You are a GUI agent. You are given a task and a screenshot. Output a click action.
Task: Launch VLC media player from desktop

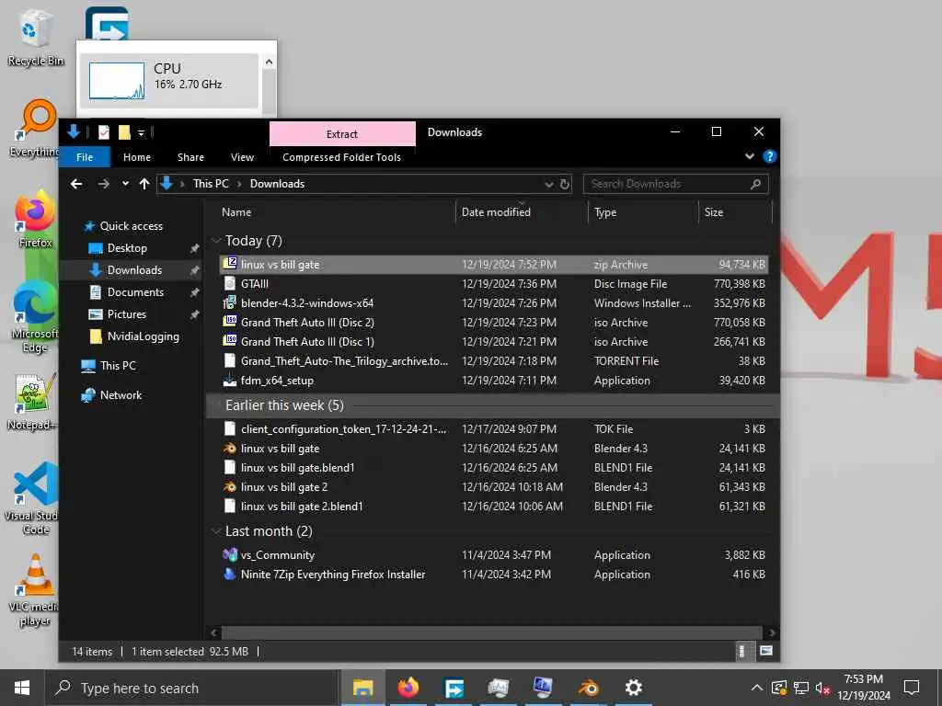click(35, 591)
